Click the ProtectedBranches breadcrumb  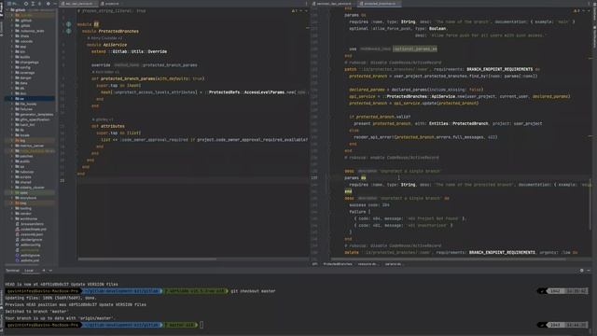[338, 263]
